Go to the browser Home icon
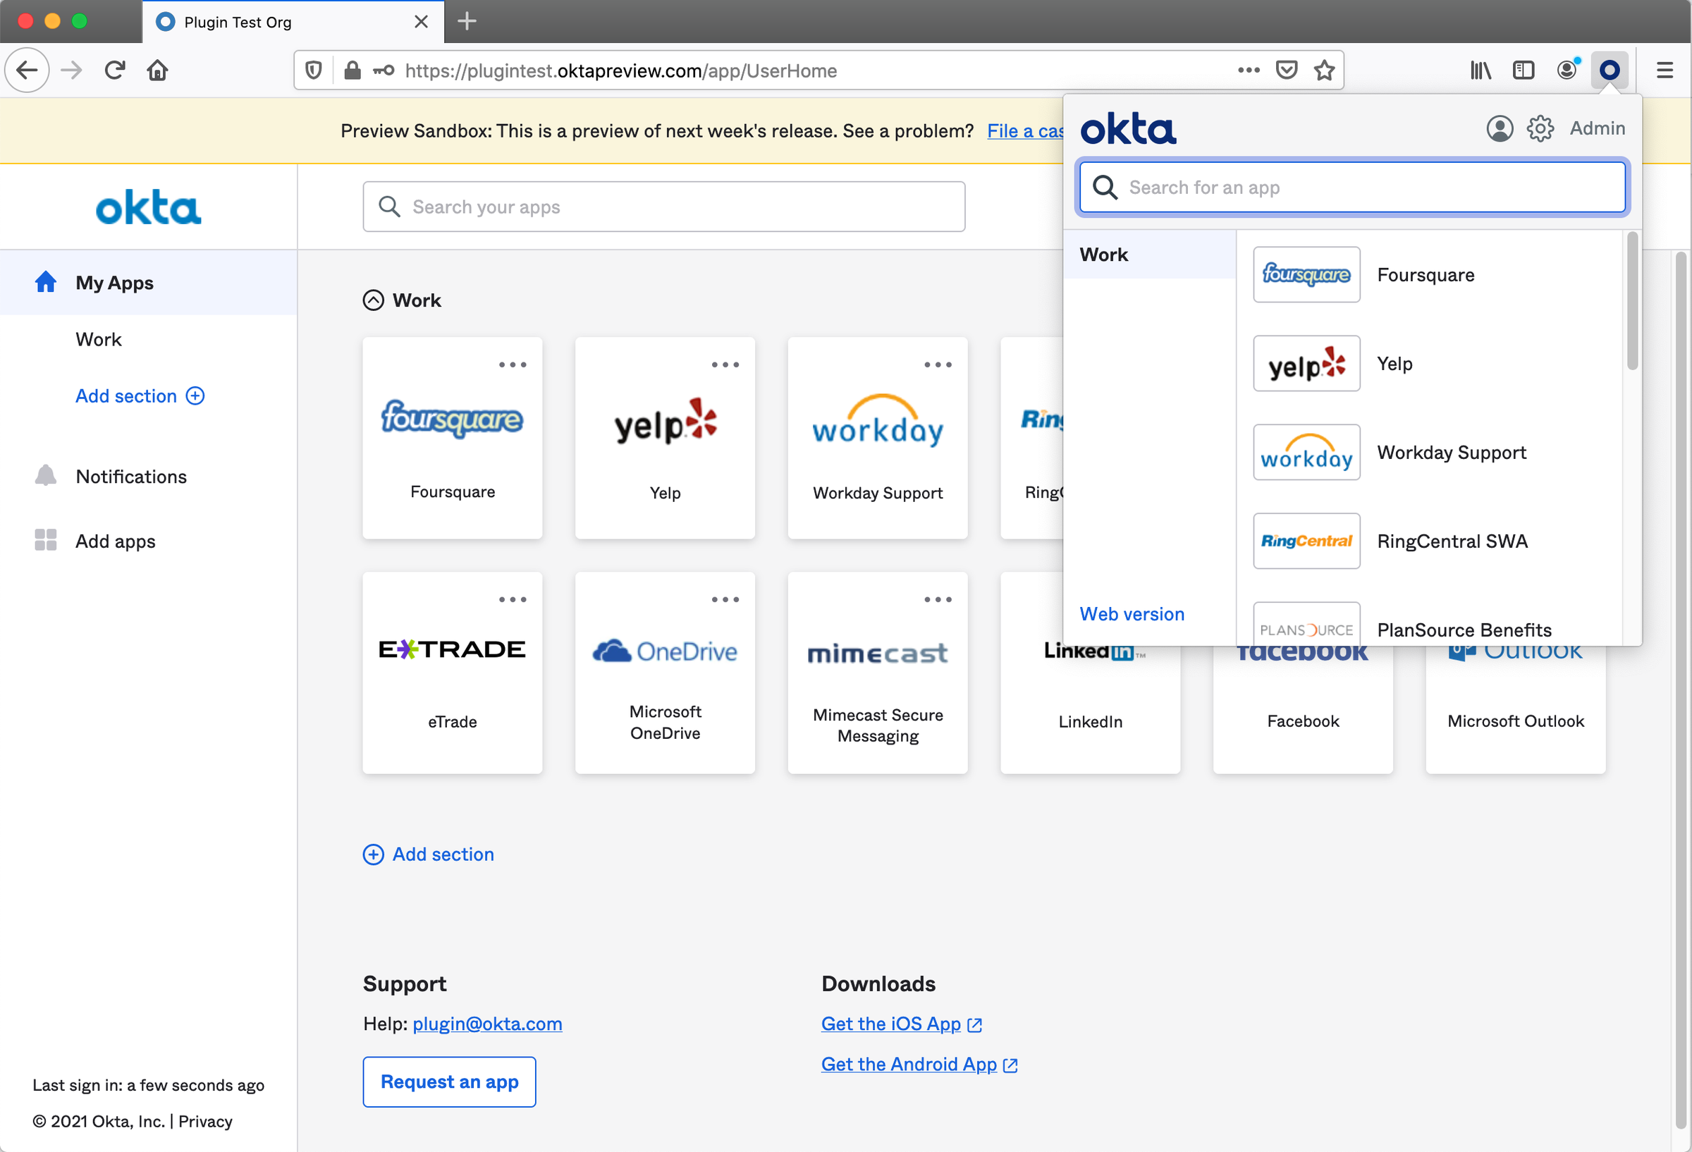 [157, 71]
